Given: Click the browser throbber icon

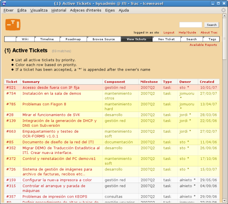Looking at the screenshot, I should pos(223,10).
